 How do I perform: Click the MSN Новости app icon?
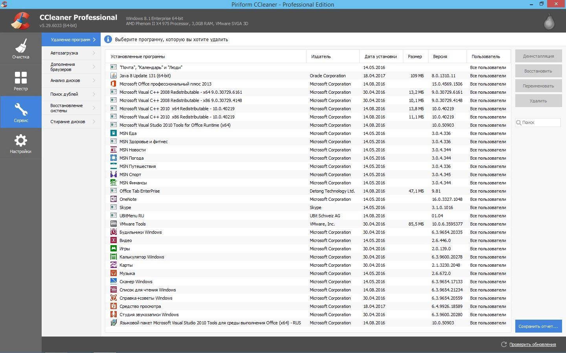[x=114, y=150]
